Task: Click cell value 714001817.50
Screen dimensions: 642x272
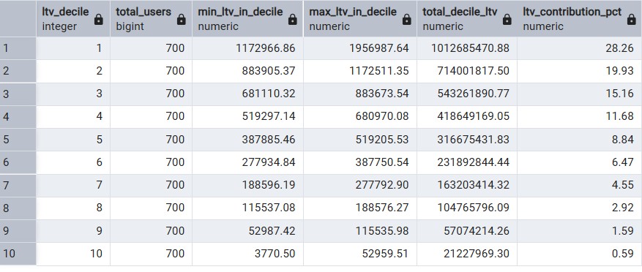Action: 474,71
